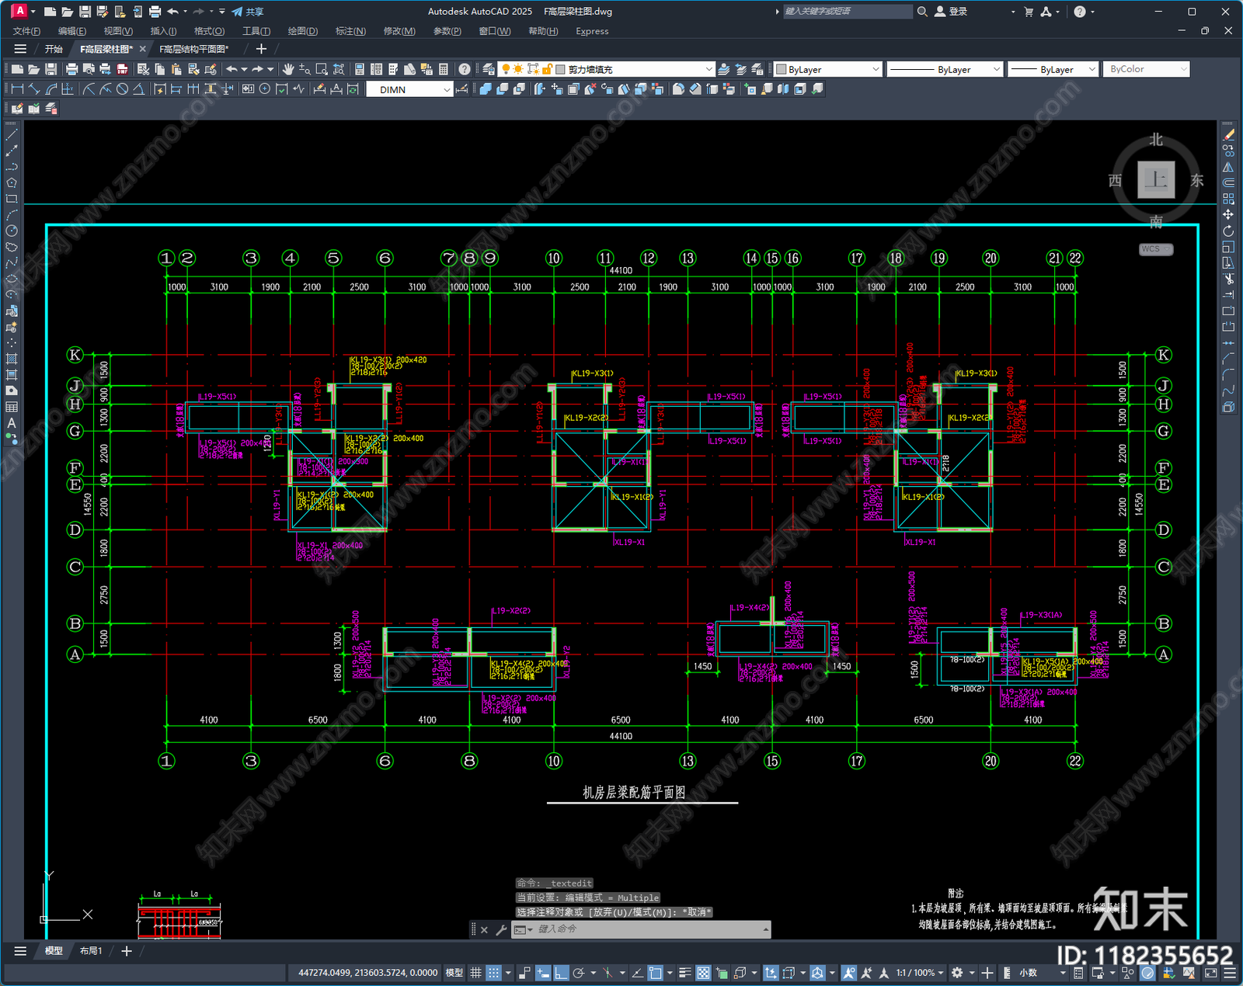Toggle Snap mode in the status bar
The image size is (1243, 986).
click(x=493, y=973)
